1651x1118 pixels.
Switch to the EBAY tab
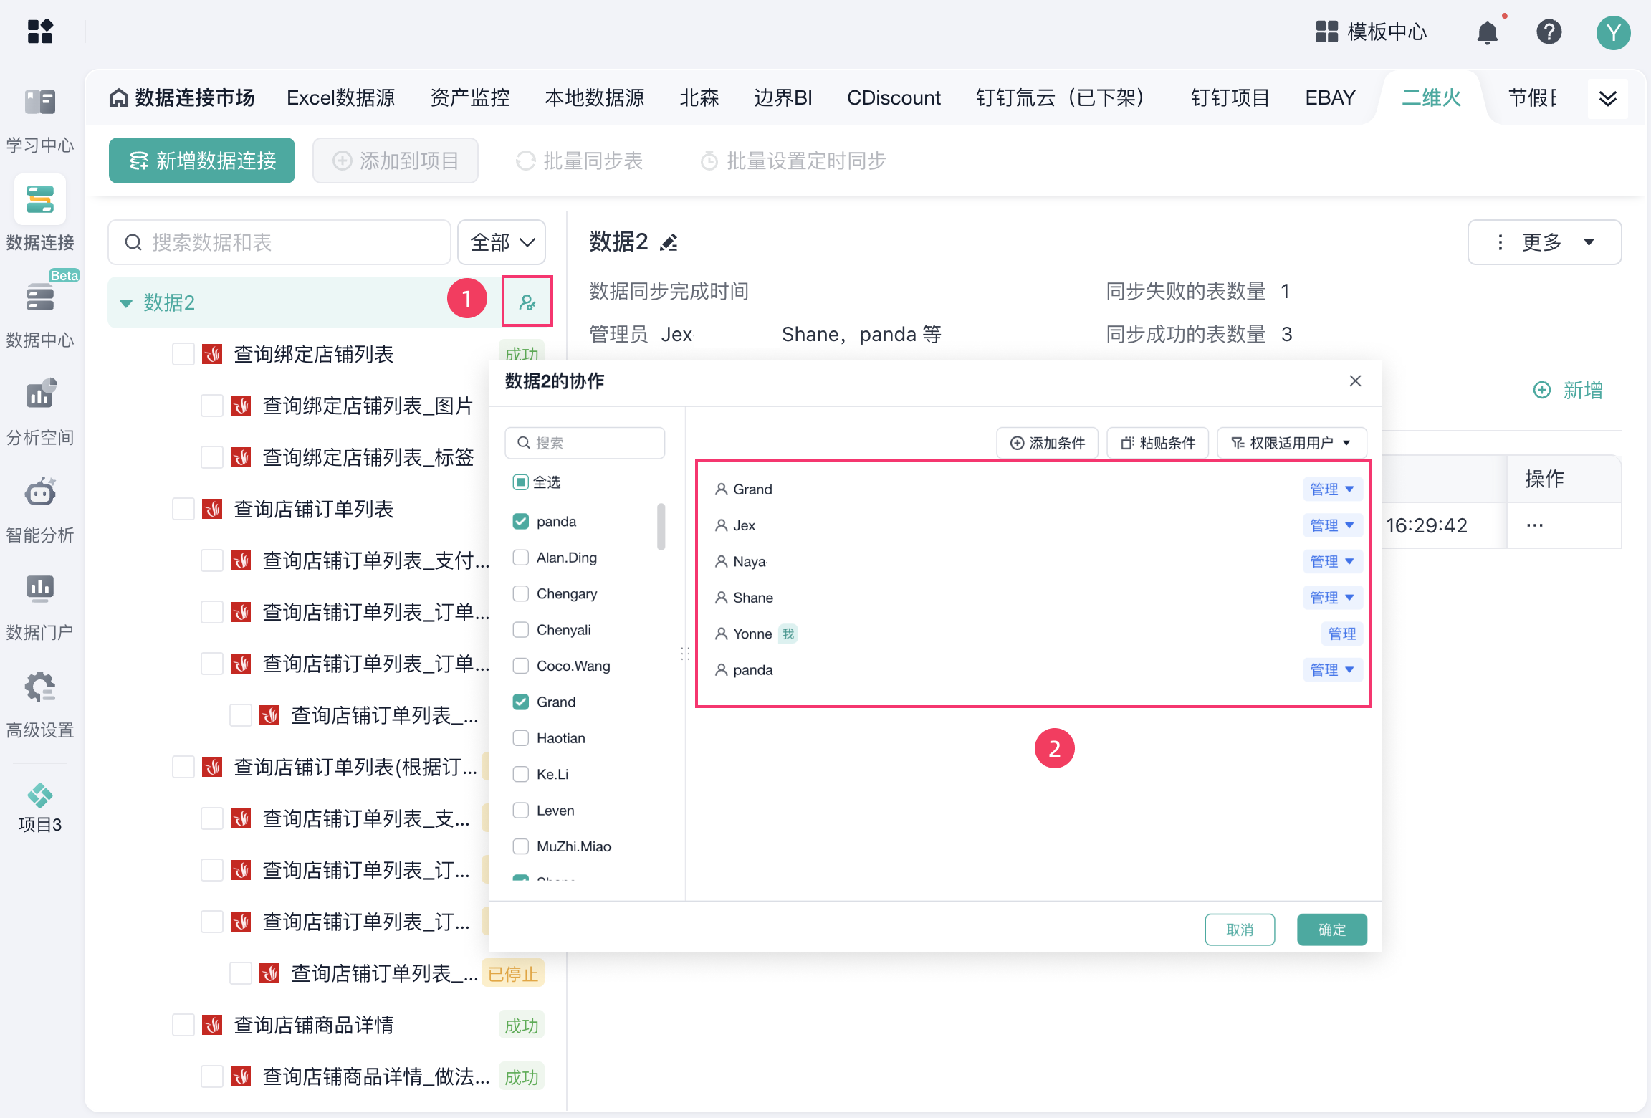[1330, 97]
